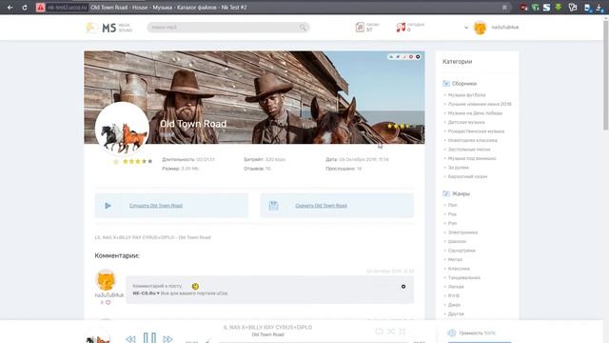This screenshot has height=343, width=609.
Task: Open Музыка на День победы category
Action: point(475,113)
